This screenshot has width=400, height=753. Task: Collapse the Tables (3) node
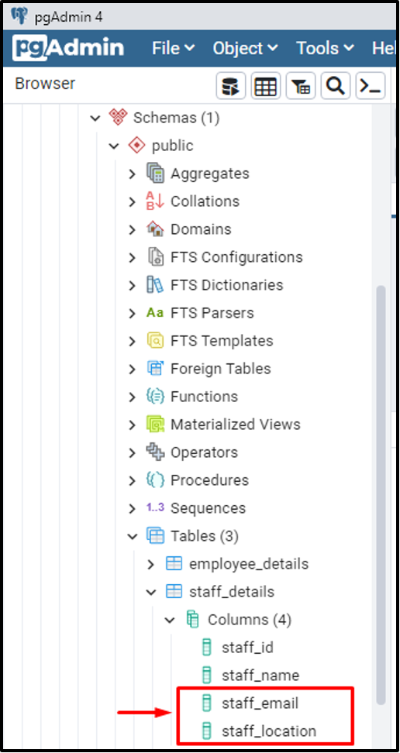tap(133, 536)
